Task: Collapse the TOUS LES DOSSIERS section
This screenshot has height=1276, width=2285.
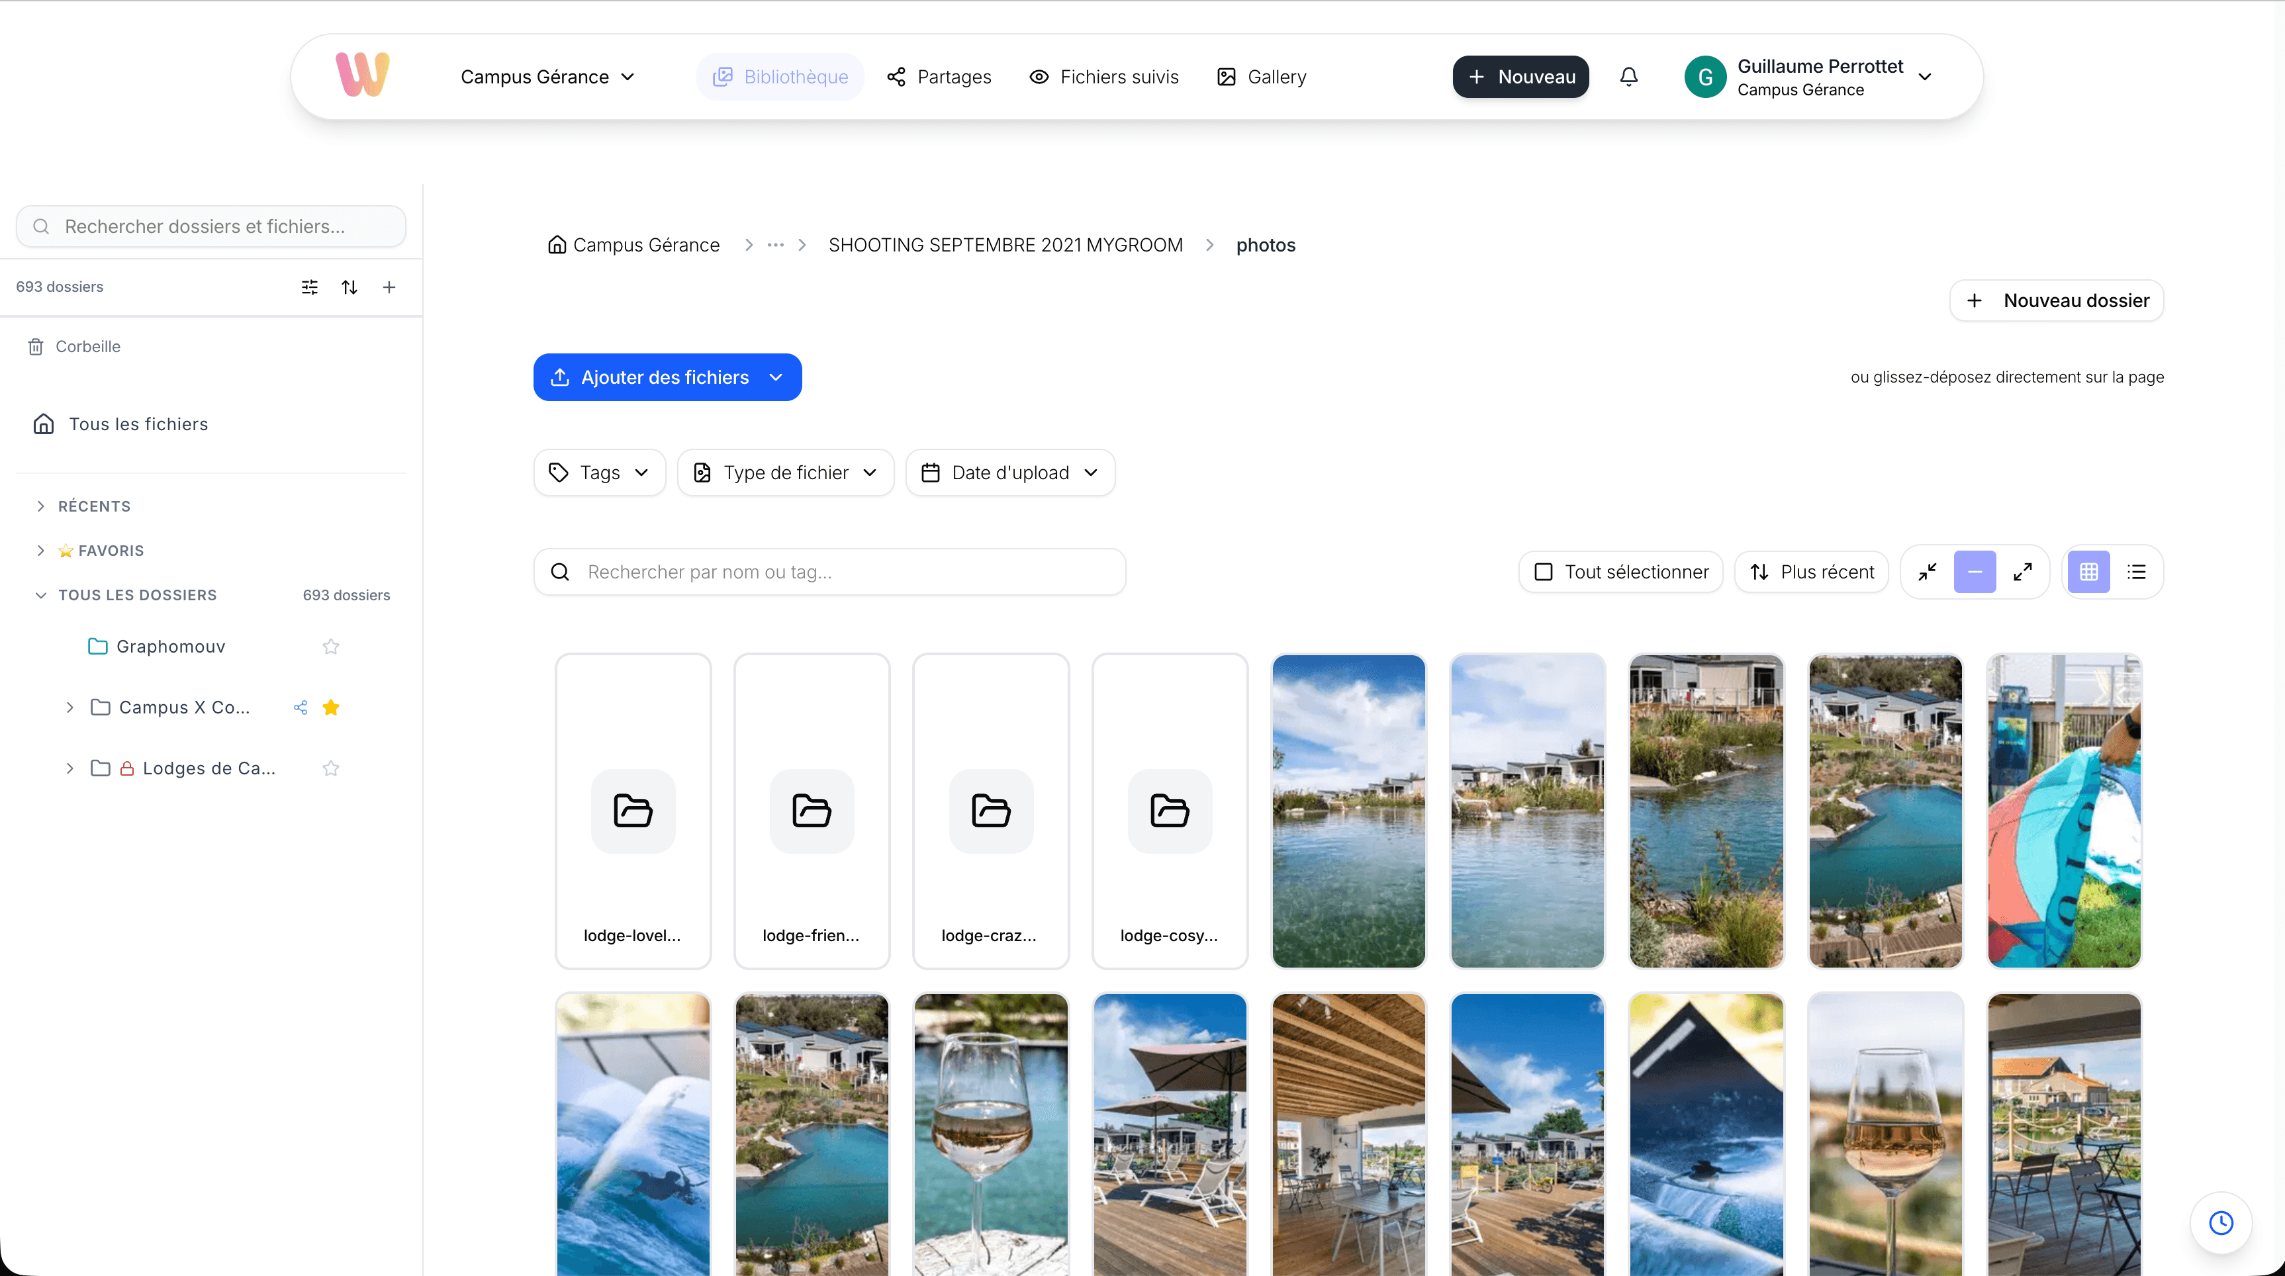Action: point(41,595)
